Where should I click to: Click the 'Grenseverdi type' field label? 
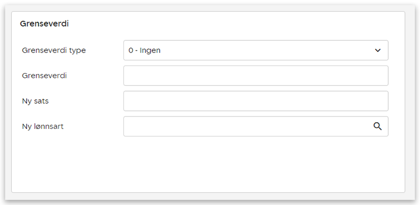tap(54, 51)
